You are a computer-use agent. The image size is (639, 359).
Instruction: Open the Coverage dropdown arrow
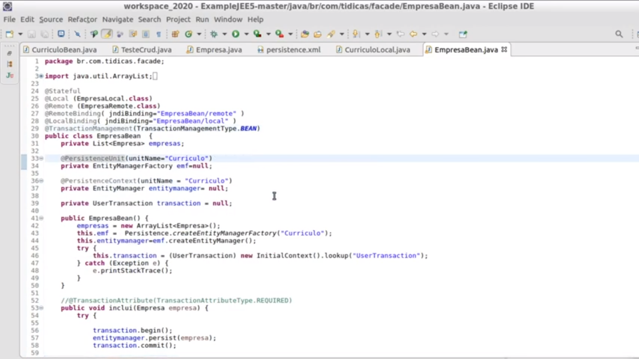[x=269, y=34]
